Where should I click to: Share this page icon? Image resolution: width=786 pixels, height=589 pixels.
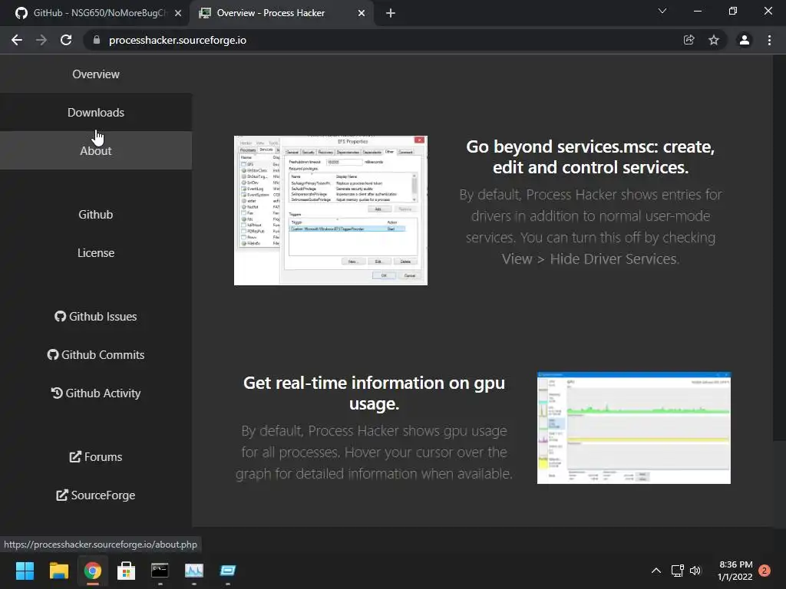pyautogui.click(x=689, y=40)
